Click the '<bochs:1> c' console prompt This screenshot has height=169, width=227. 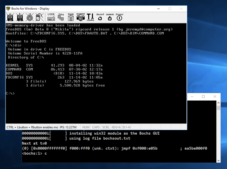click(34, 153)
